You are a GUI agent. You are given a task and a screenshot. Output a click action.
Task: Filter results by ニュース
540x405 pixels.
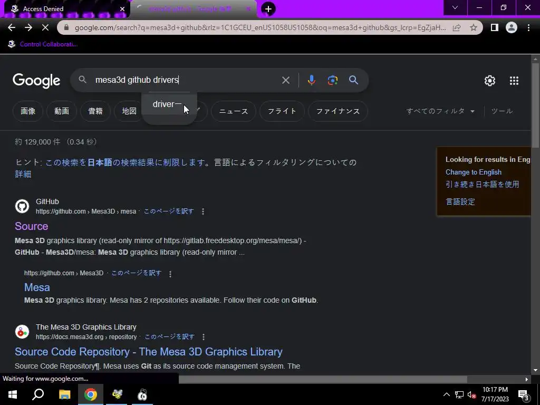[234, 111]
